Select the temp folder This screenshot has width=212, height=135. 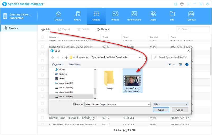[110, 80]
